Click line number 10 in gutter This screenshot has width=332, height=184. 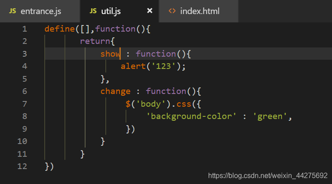click(22, 141)
